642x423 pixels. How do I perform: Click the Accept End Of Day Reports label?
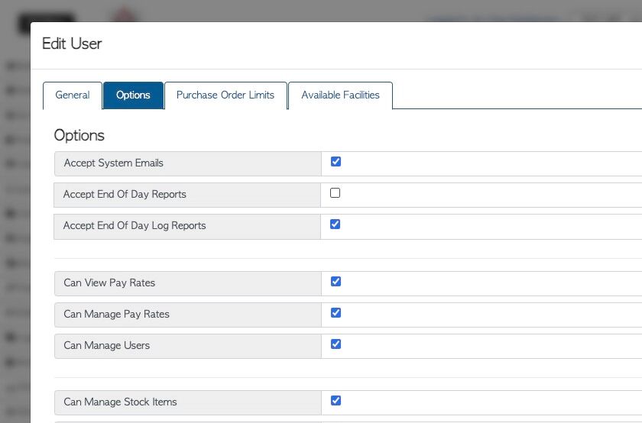point(125,194)
